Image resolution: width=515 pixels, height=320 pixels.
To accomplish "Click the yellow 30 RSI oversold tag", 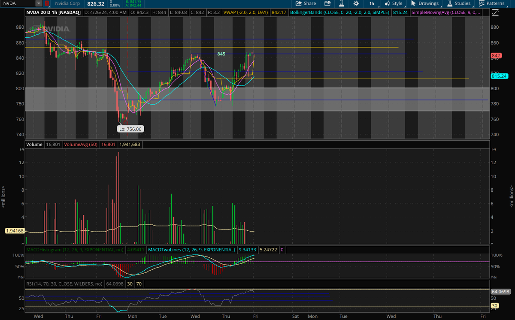I will 495,305.
